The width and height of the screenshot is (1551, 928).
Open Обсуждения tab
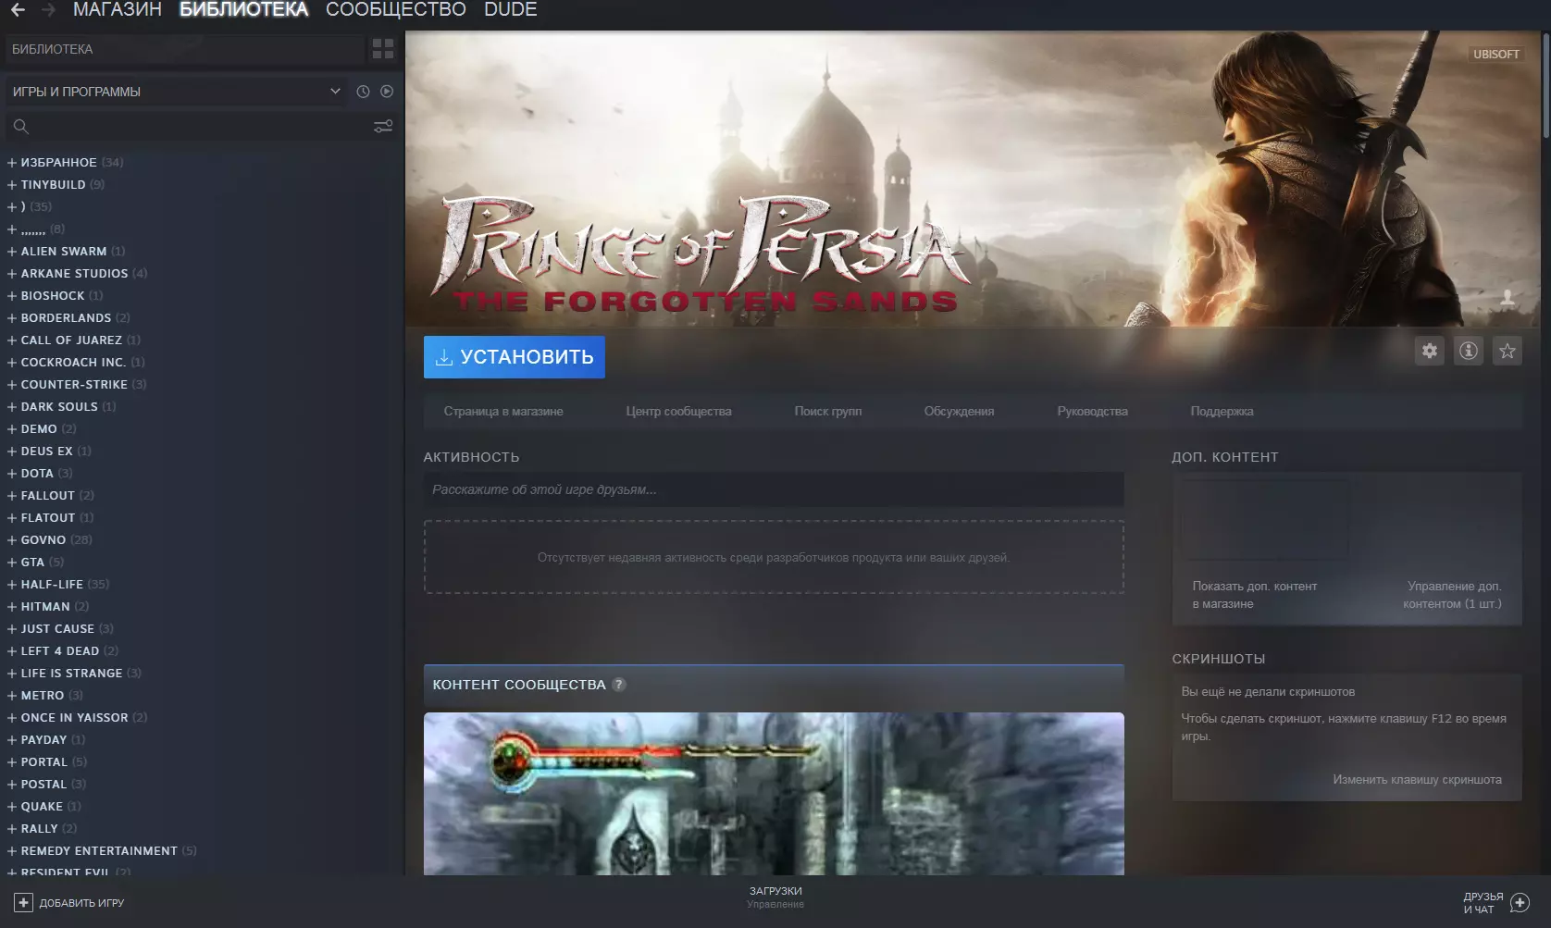pos(959,412)
